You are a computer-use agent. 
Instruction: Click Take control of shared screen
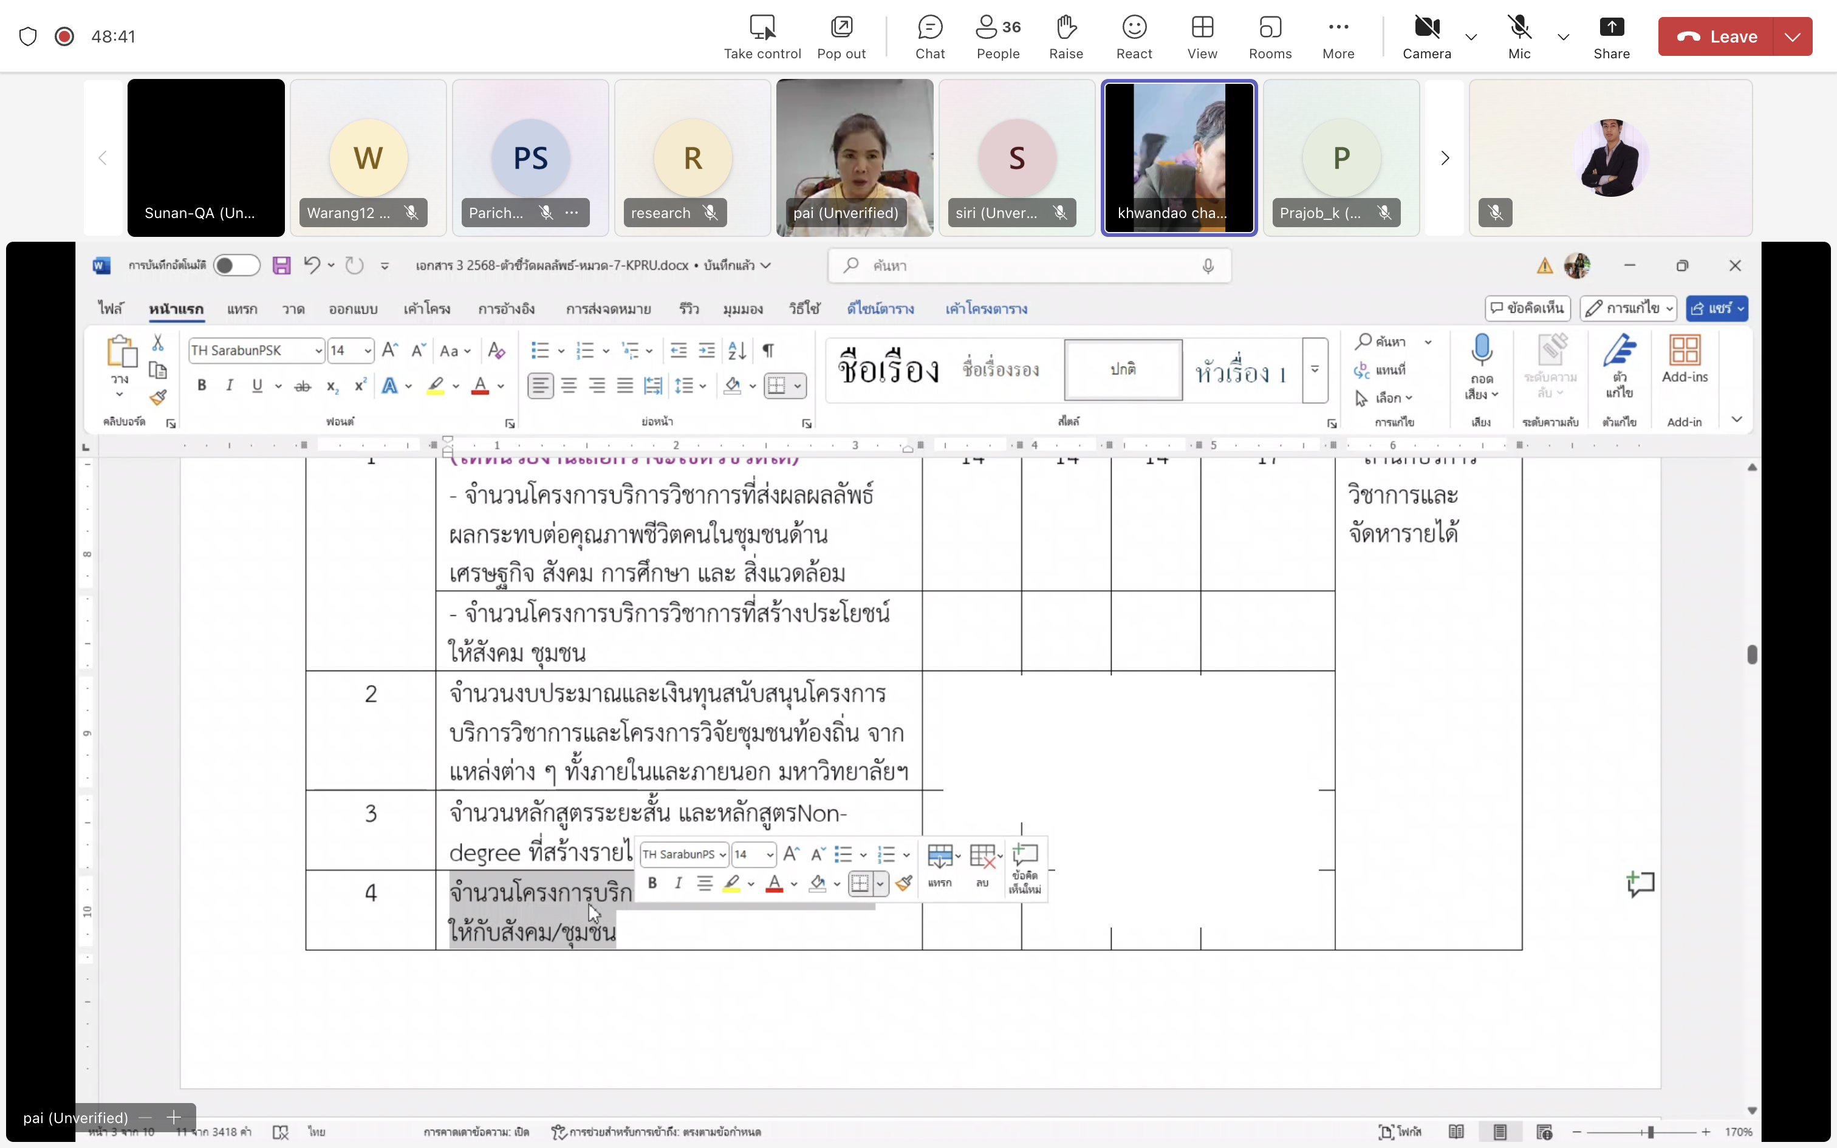click(762, 37)
